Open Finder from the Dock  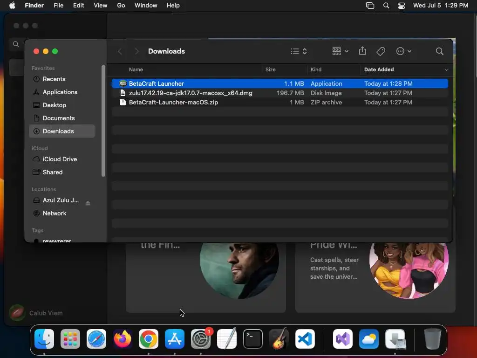[x=44, y=339]
